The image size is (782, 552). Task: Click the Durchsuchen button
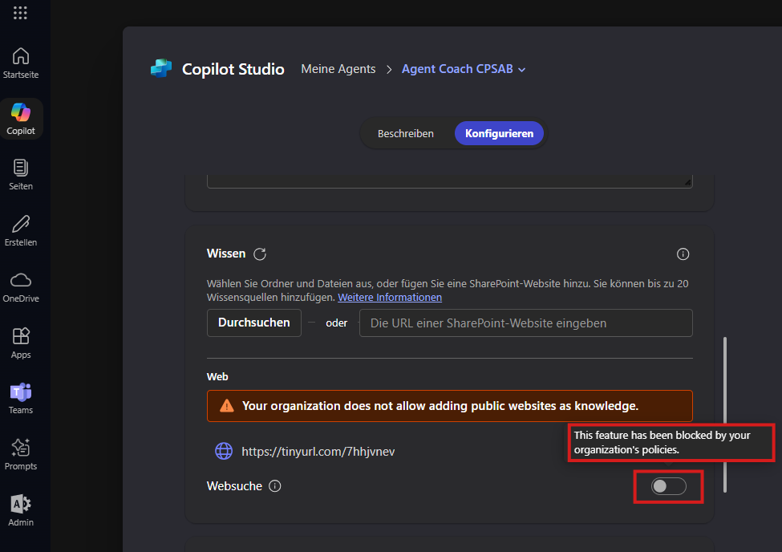tap(254, 323)
